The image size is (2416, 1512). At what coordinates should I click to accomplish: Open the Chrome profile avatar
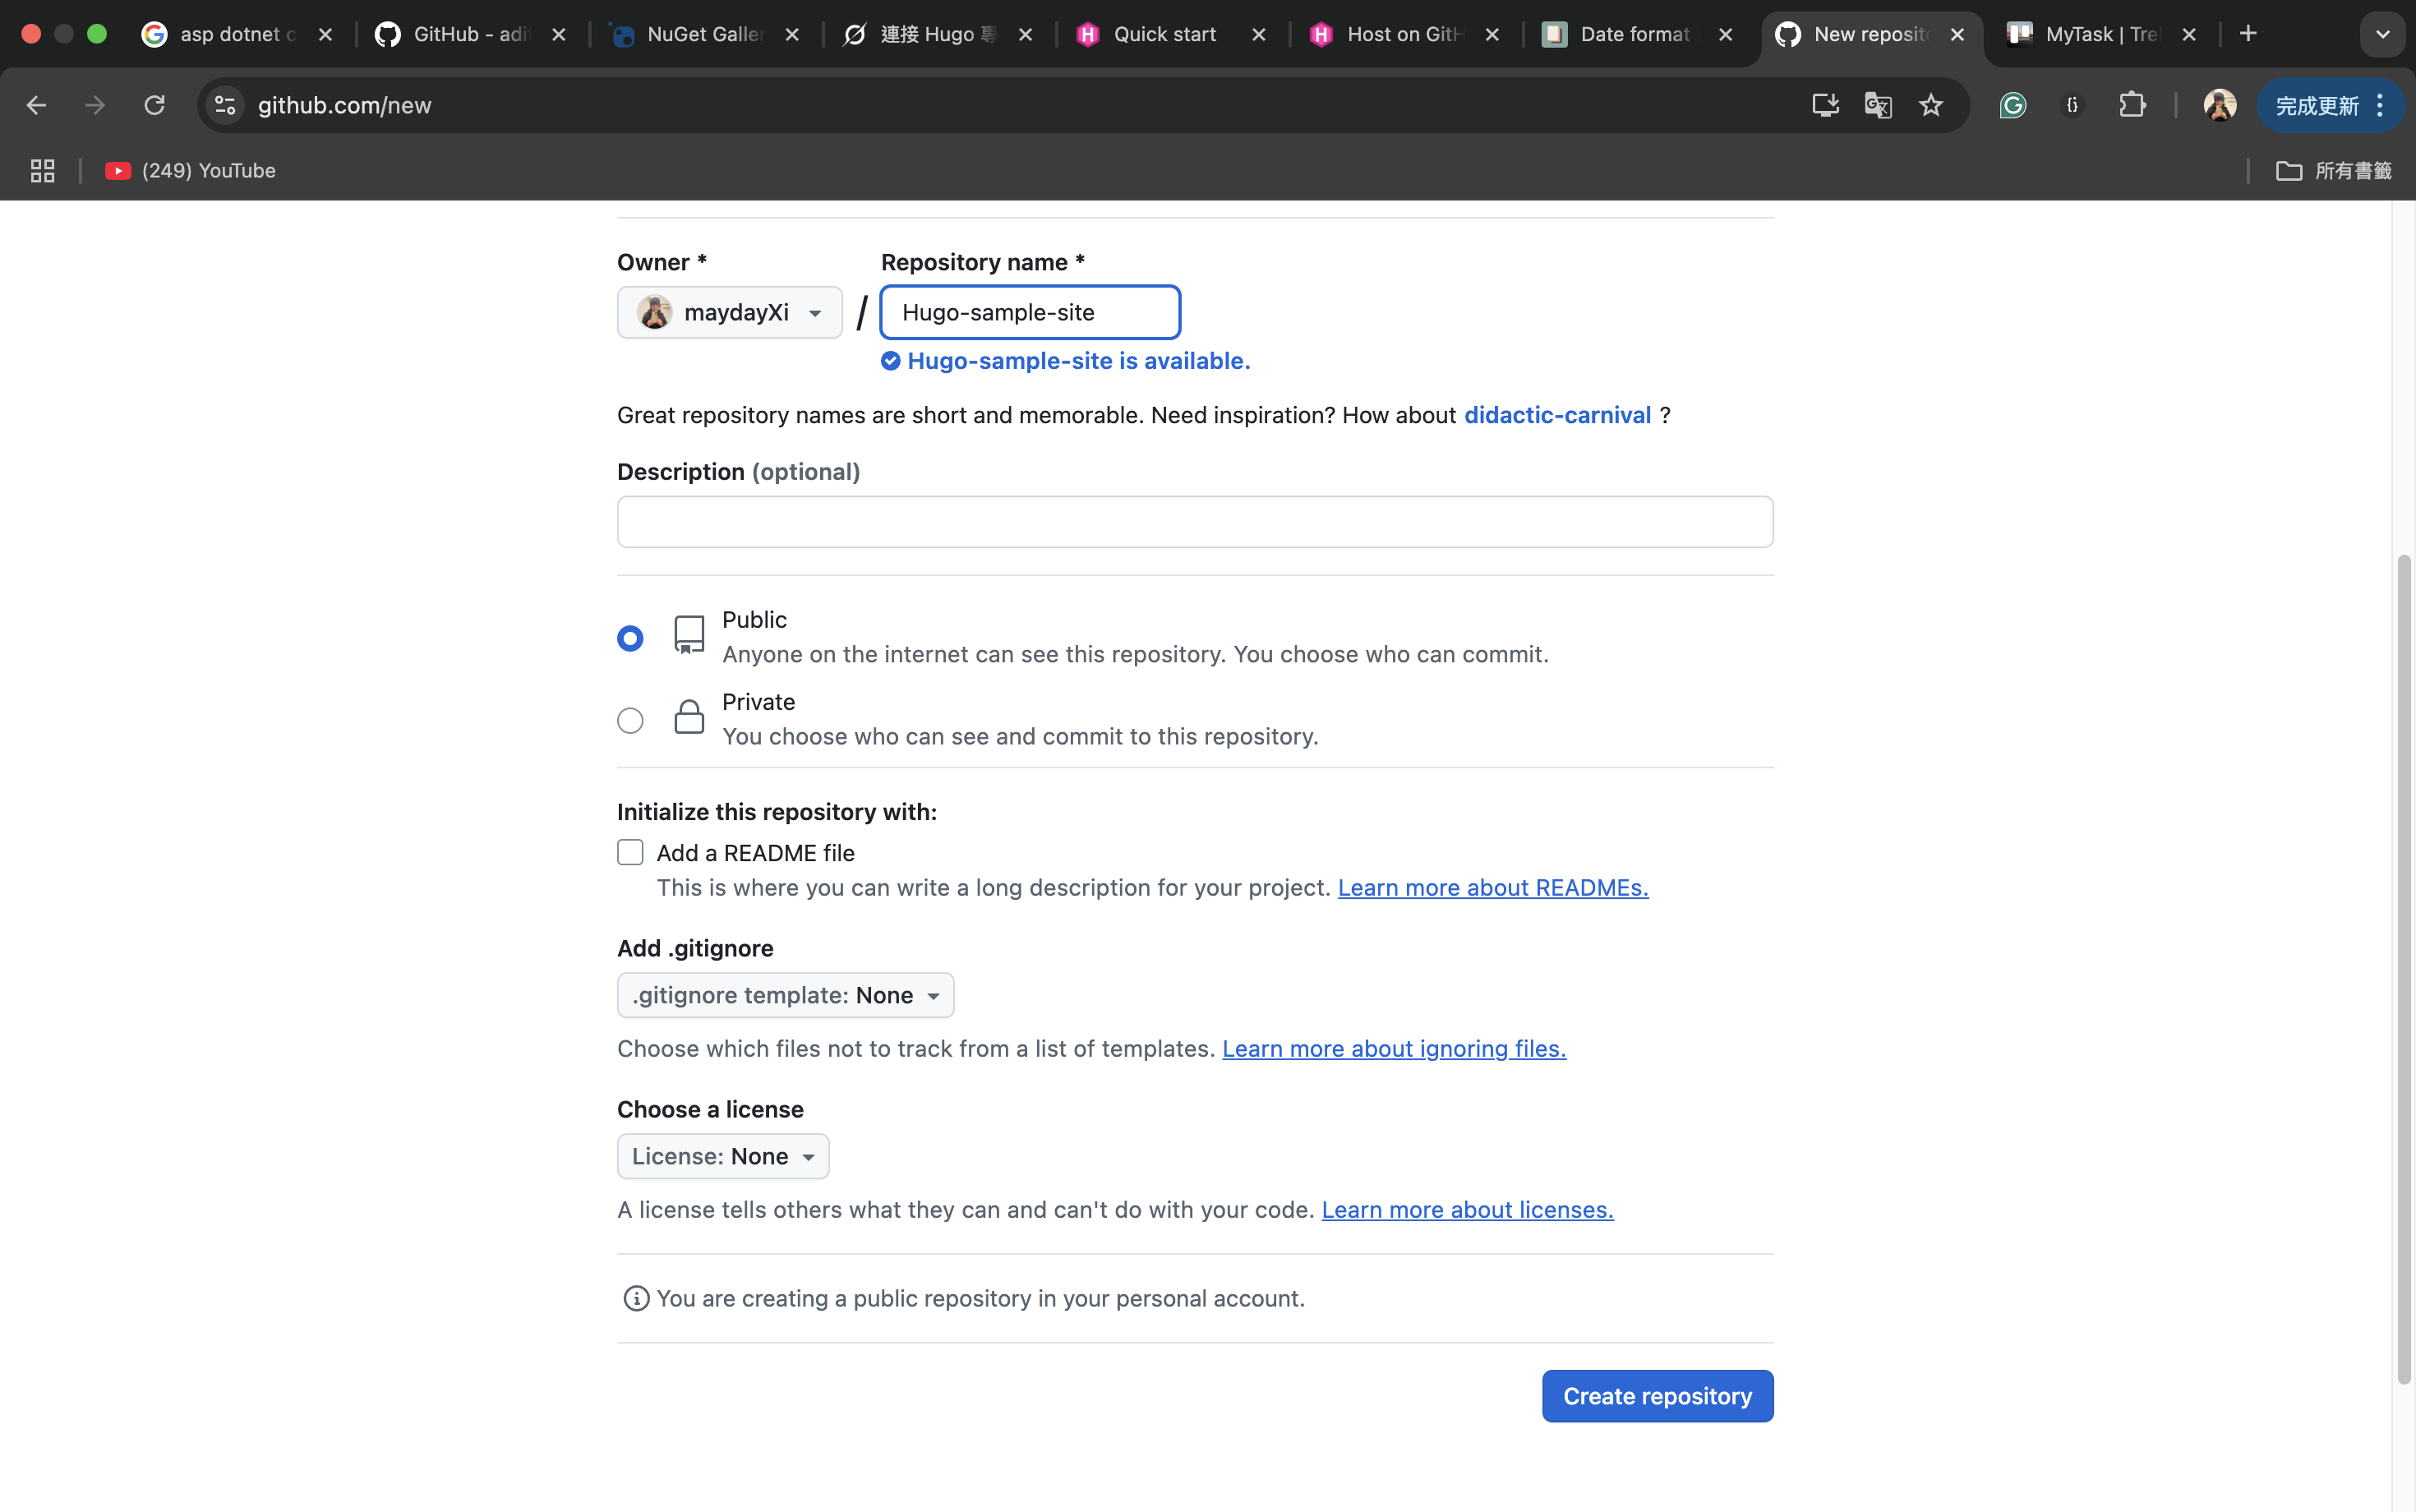2219,105
